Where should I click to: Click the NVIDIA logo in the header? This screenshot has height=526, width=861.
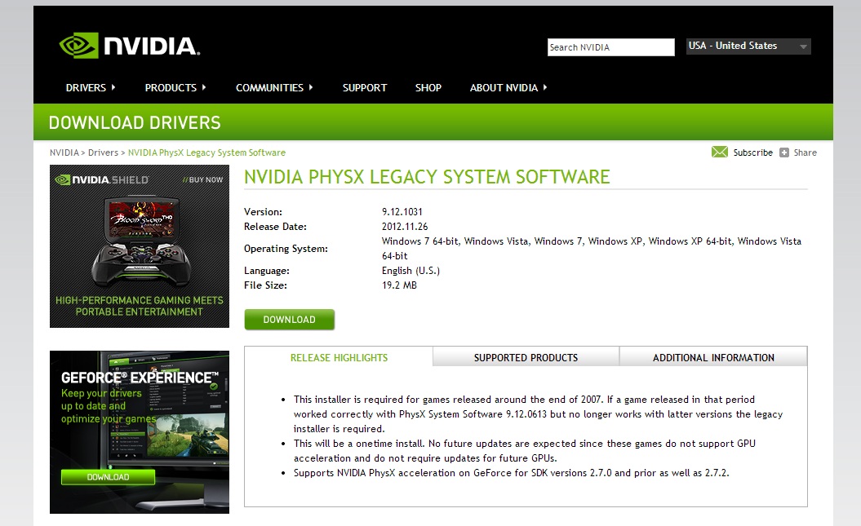[x=130, y=46]
